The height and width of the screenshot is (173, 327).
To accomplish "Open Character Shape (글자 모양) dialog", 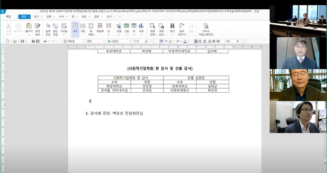I will [48, 26].
